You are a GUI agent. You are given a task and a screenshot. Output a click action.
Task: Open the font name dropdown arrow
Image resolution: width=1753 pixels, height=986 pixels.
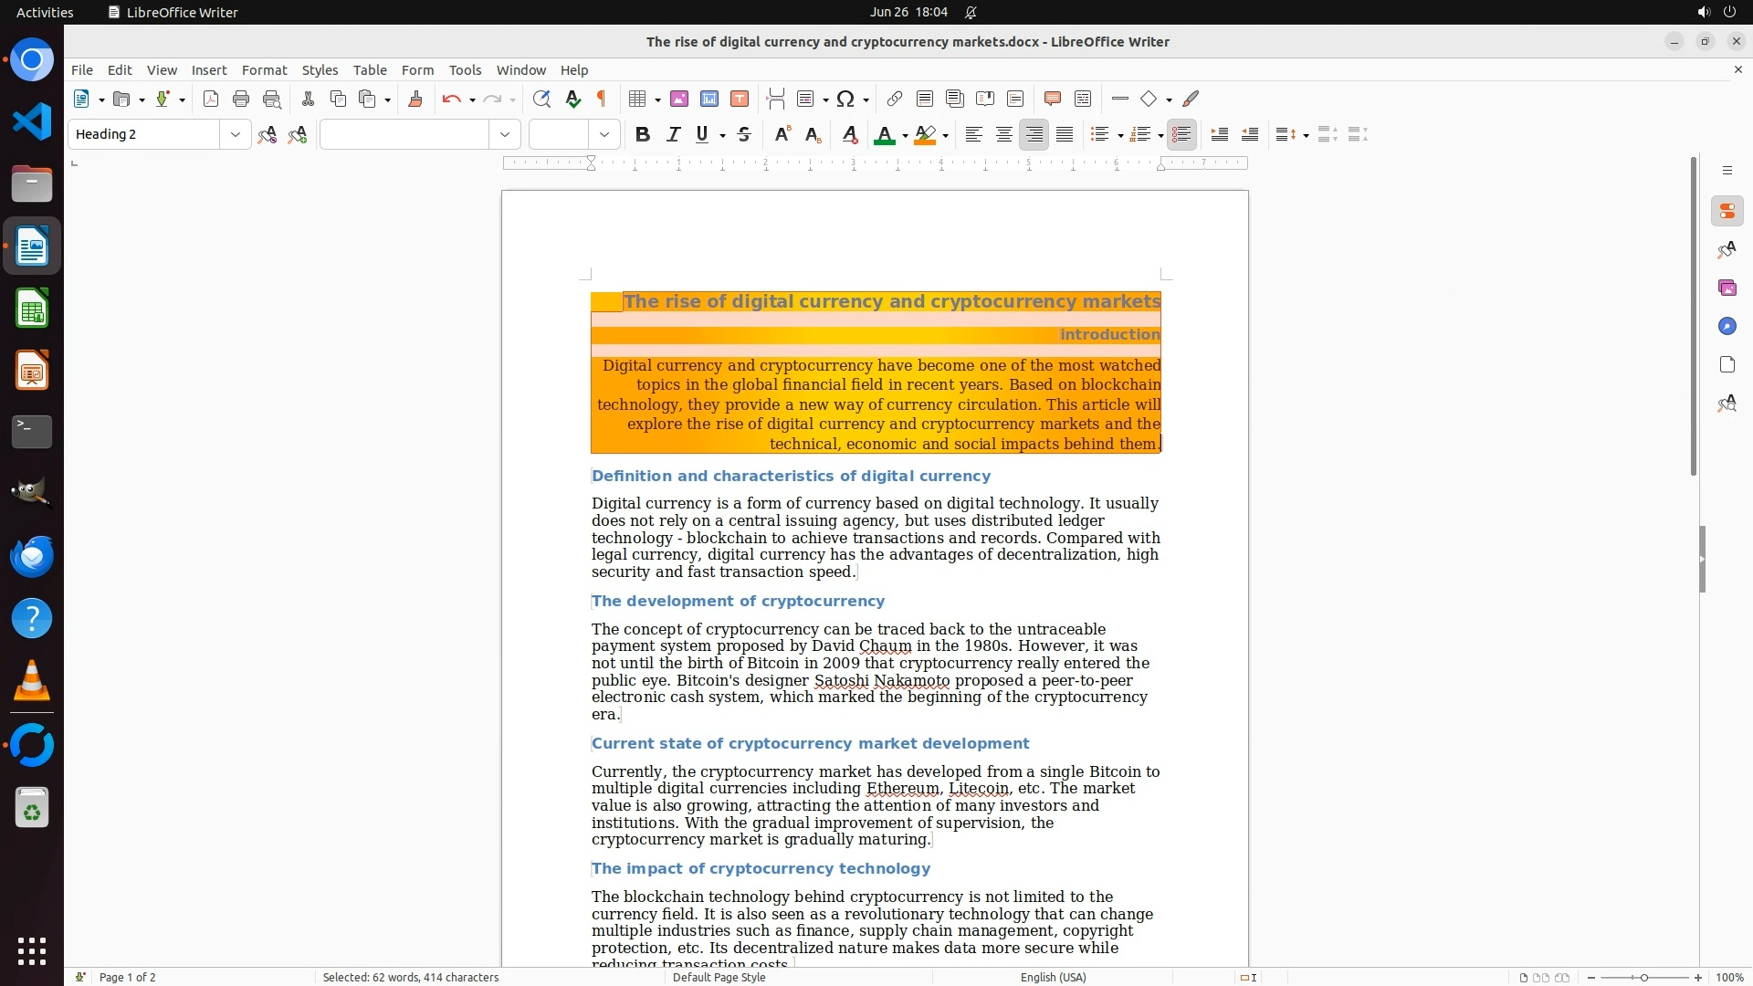(505, 134)
